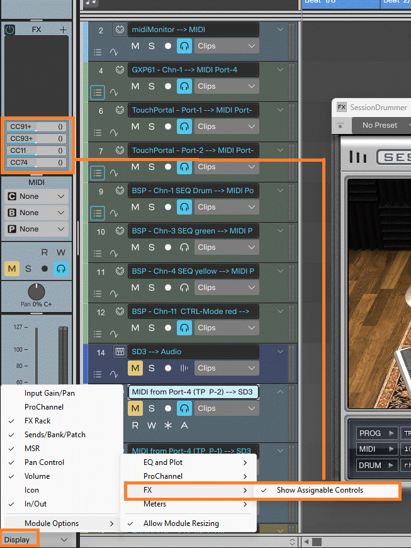The width and height of the screenshot is (411, 548).
Task: Open automation lanes icon on track 6
Action: (114, 133)
